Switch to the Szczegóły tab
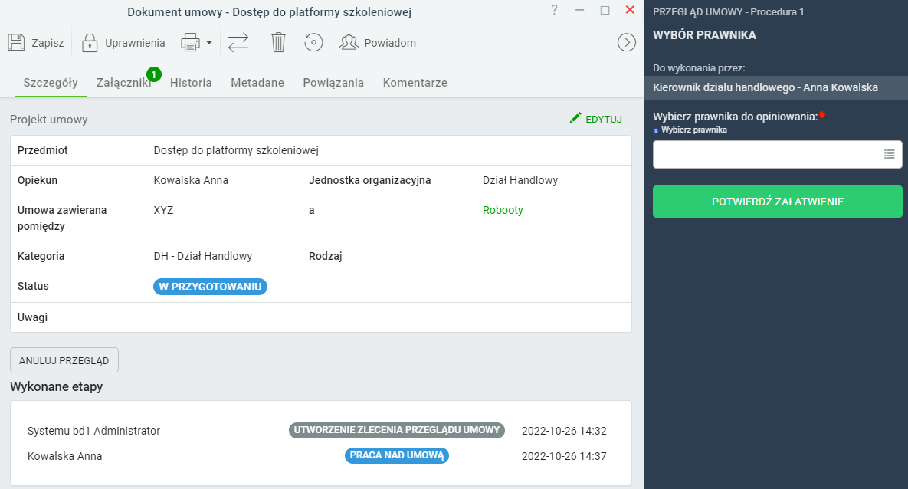Image resolution: width=908 pixels, height=489 pixels. [51, 83]
